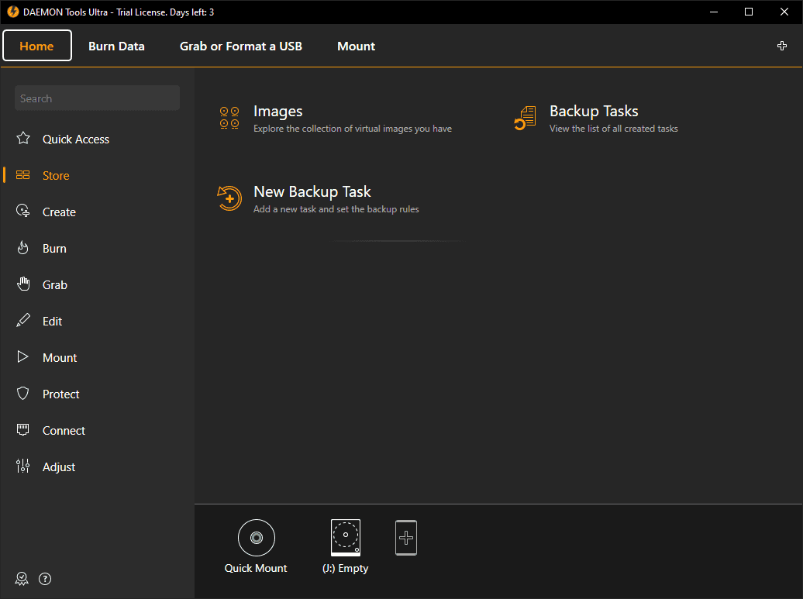Go to the Home tab
803x599 pixels.
click(37, 46)
